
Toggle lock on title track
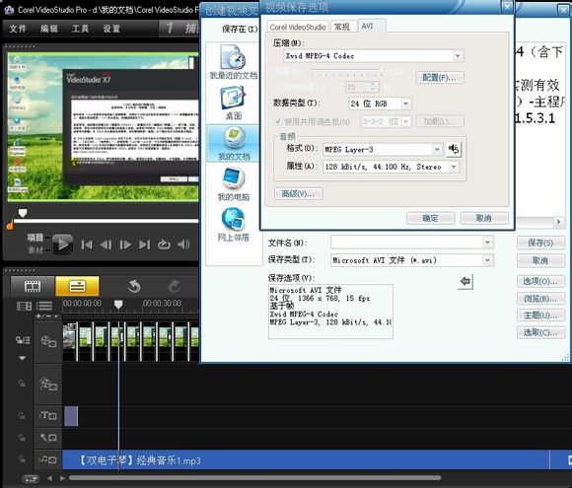tap(22, 415)
